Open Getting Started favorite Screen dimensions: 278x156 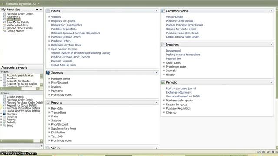click(x=16, y=31)
